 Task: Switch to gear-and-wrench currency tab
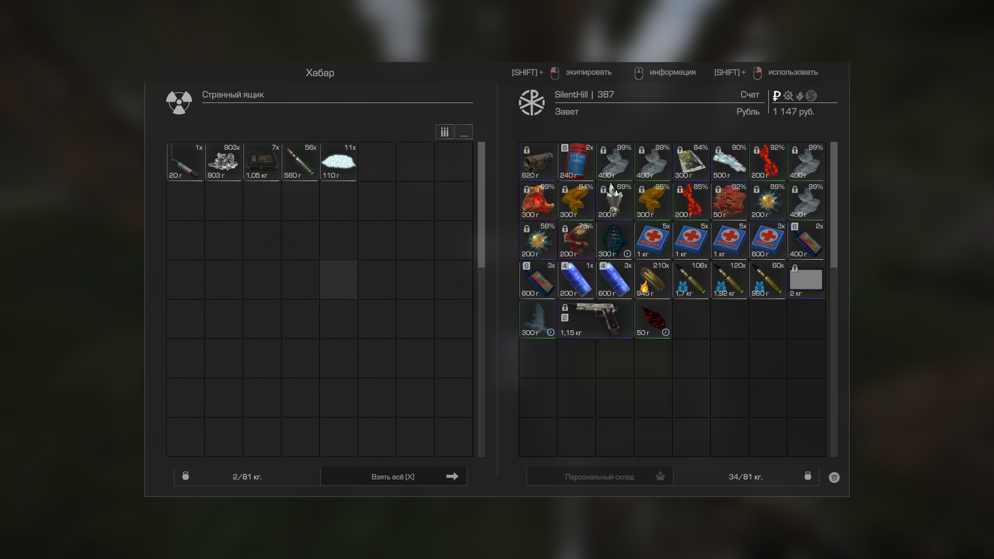(788, 96)
